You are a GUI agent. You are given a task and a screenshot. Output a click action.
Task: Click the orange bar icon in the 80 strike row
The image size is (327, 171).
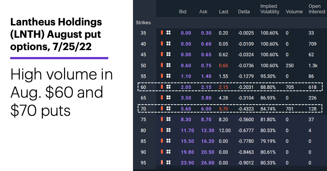click(162, 130)
